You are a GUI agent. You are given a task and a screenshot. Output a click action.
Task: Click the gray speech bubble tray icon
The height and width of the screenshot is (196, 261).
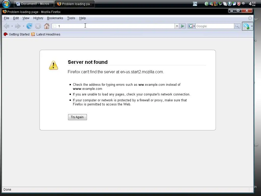[243, 4]
